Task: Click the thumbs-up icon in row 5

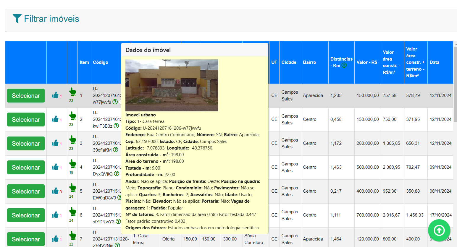Action: click(55, 191)
